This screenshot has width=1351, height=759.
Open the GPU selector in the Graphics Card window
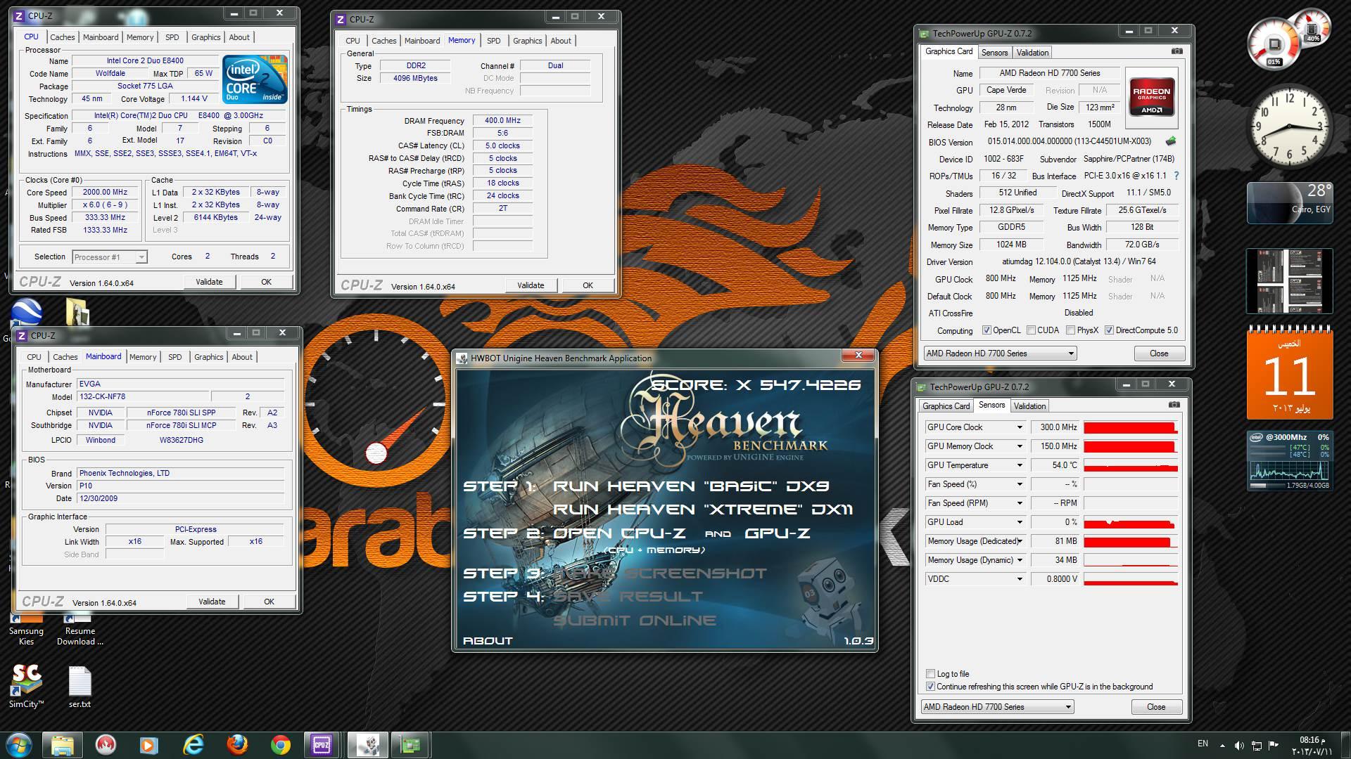(1000, 353)
